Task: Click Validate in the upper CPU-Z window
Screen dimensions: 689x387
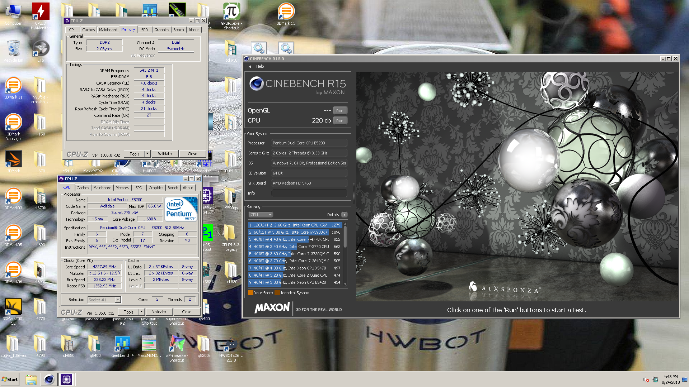Action: coord(165,154)
